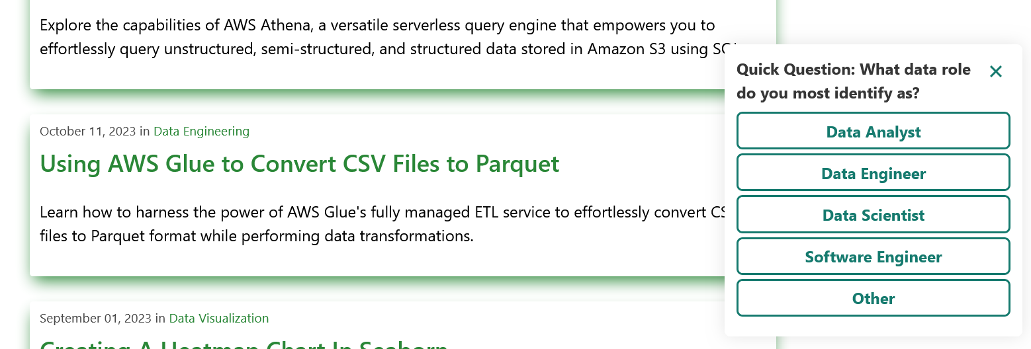
Task: Select the Data Analyst role option
Action: 873,132
